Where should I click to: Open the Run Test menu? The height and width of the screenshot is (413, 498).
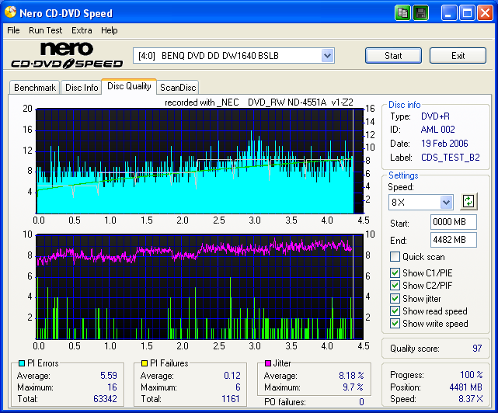(x=46, y=30)
